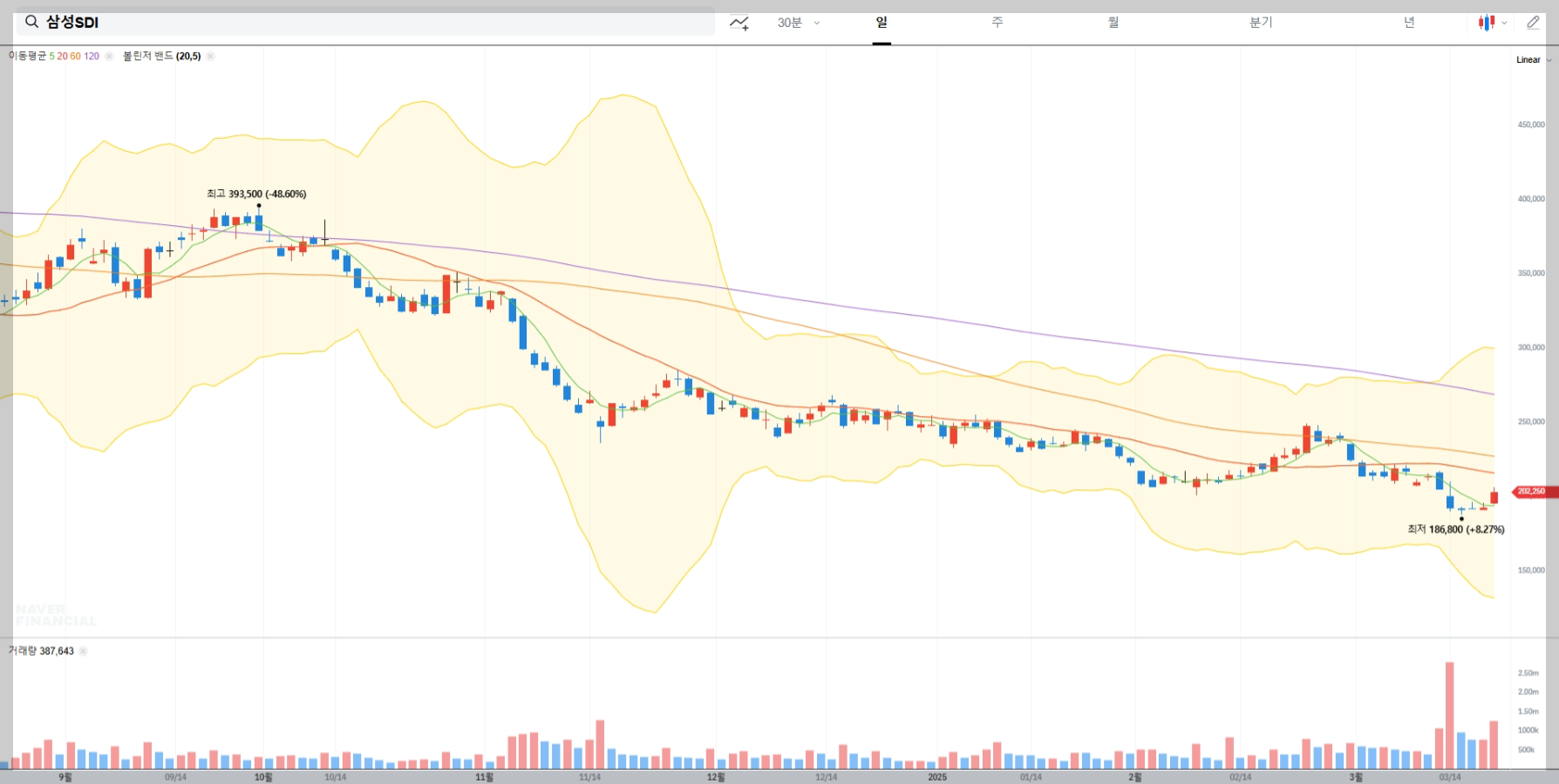Click the 2.50m volume axis label
This screenshot has height=784, width=1559.
pyautogui.click(x=1528, y=673)
